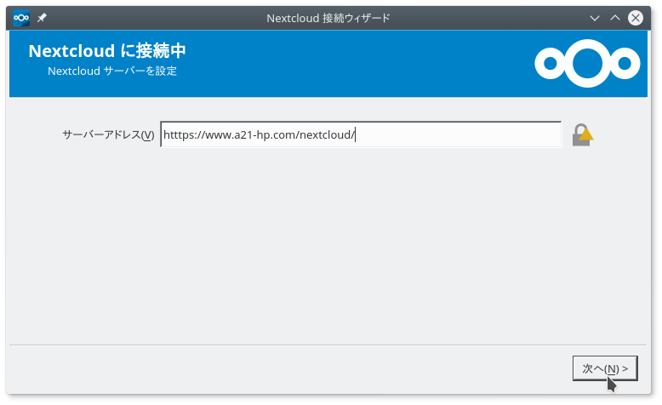Click the Nextcloud app icon in title bar
The width and height of the screenshot is (662, 405).
[x=21, y=18]
